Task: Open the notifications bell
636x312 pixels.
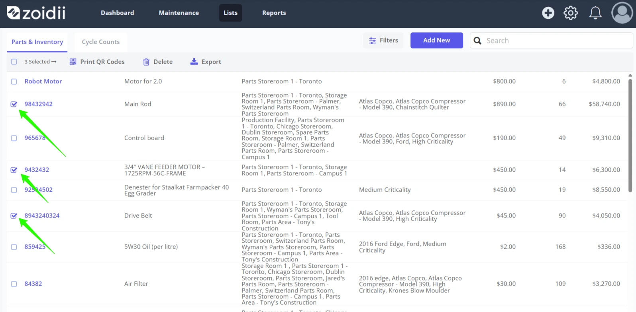Action: click(x=595, y=13)
